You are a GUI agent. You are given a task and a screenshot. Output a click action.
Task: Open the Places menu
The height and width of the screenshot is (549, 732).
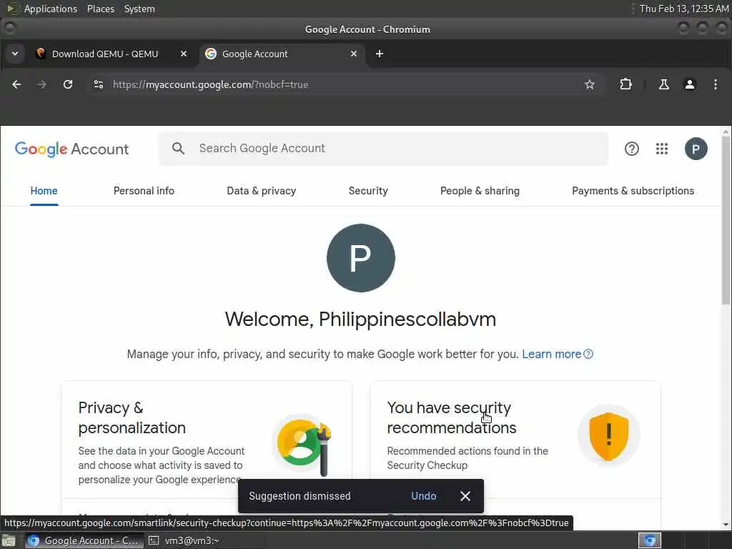(101, 9)
